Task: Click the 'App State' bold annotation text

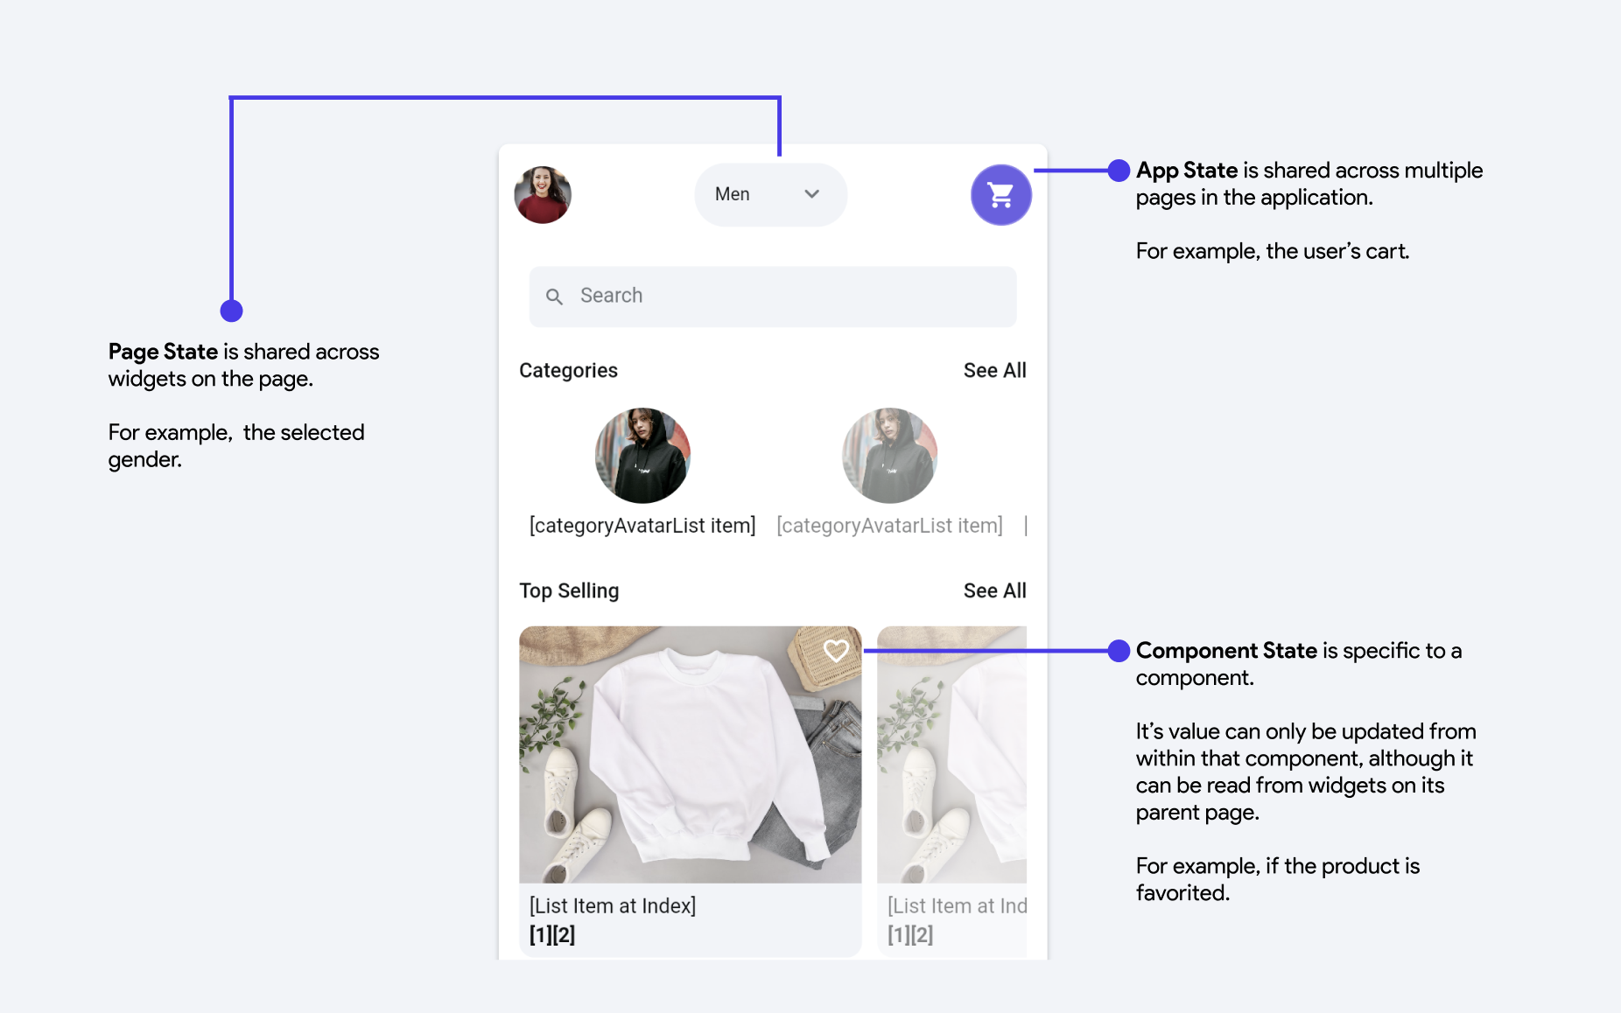Action: coord(1186,170)
